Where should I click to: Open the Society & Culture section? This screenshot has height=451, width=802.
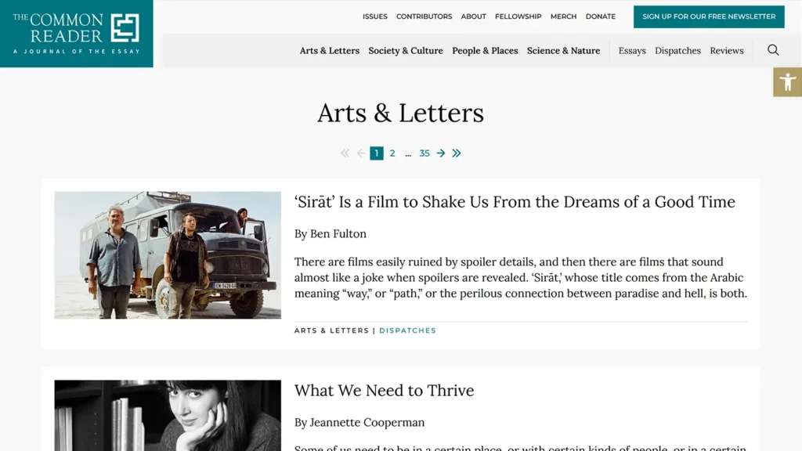[405, 50]
